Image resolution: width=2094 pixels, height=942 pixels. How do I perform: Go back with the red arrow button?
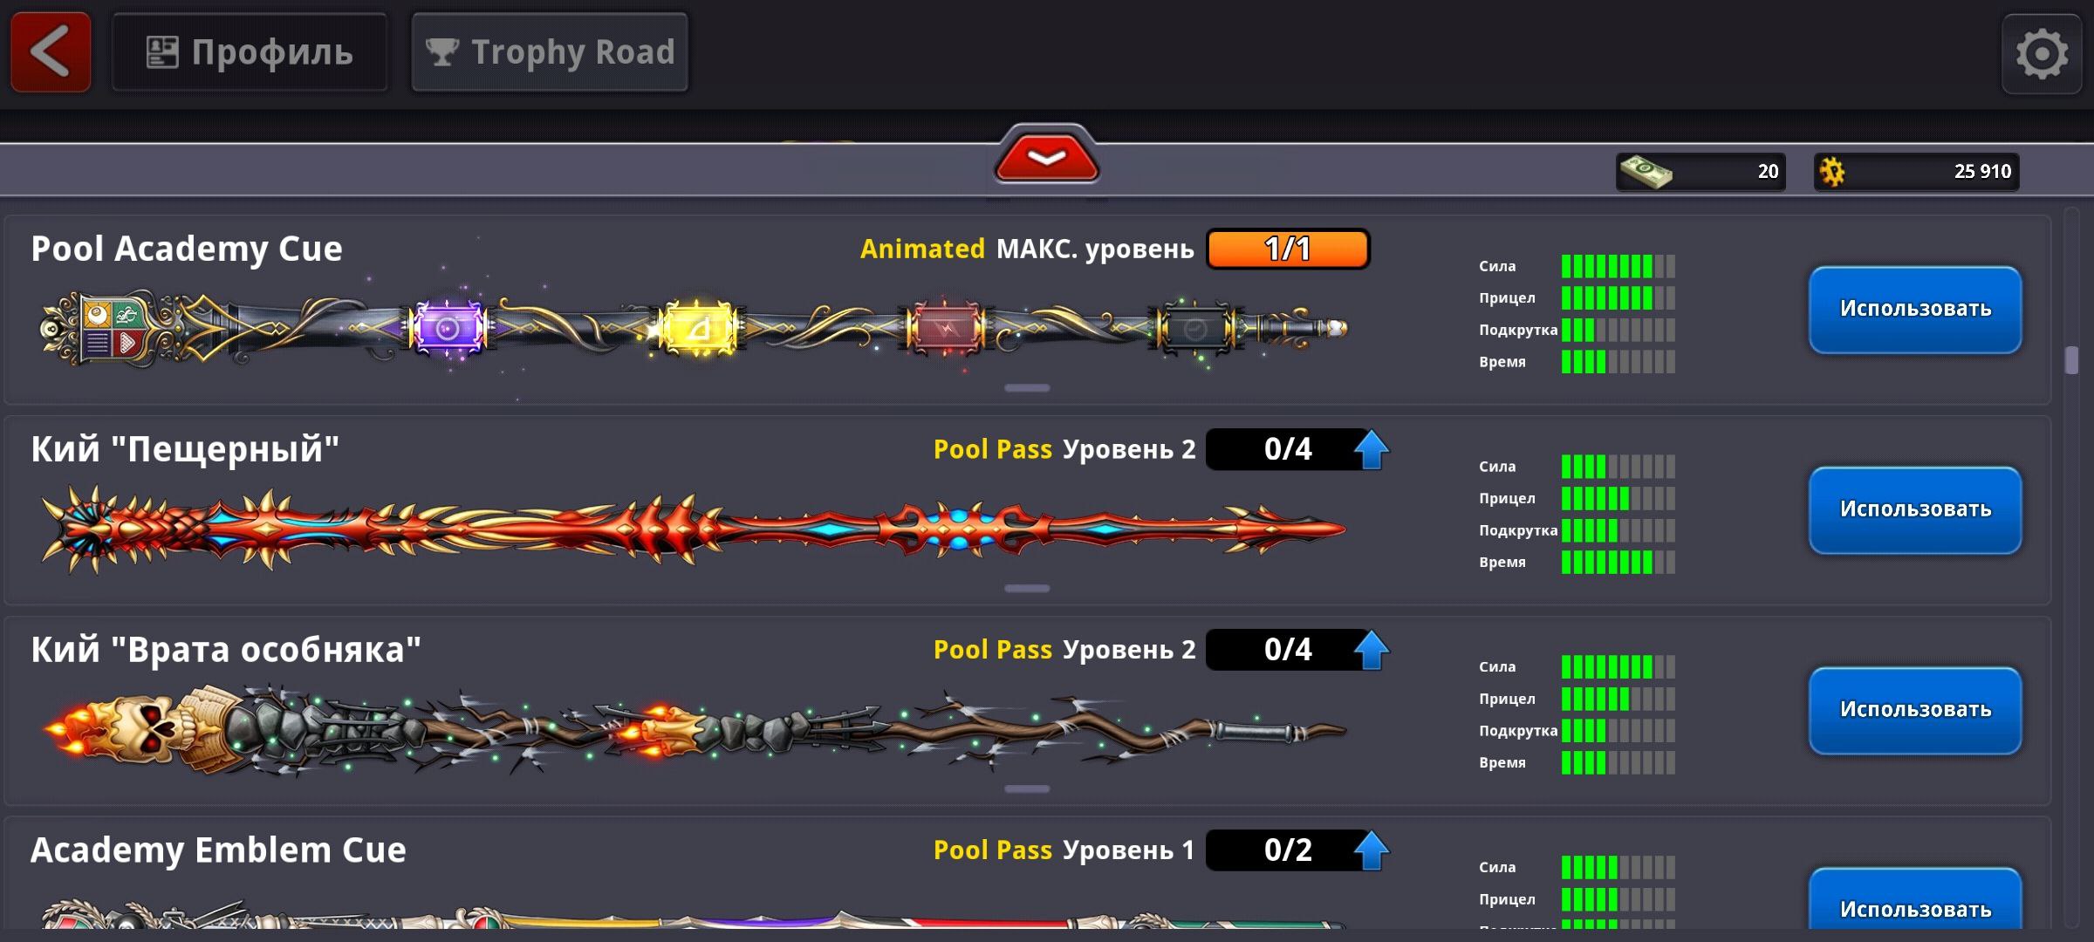click(x=51, y=52)
